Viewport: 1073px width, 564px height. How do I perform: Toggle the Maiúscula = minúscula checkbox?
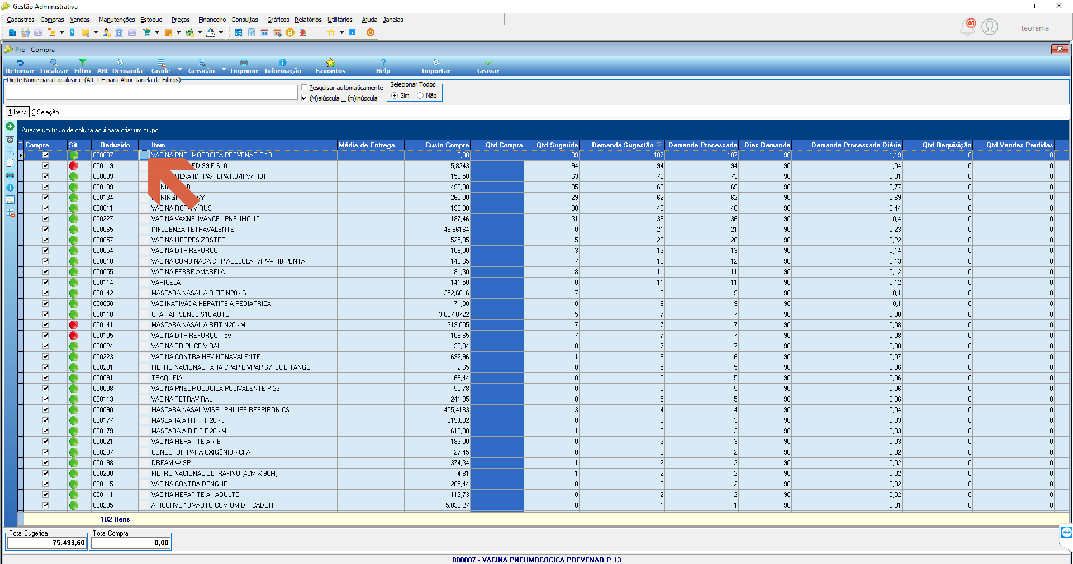point(305,98)
